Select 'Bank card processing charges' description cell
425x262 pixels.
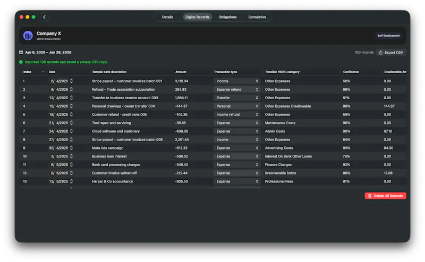click(x=116, y=164)
